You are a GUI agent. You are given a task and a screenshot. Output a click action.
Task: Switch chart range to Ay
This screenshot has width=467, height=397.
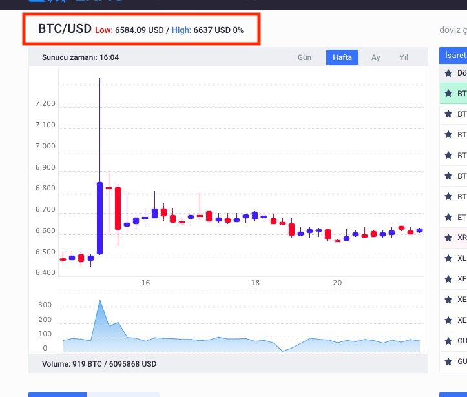375,57
